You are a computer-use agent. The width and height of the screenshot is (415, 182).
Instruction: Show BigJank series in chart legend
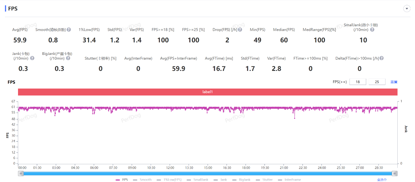coord(241,180)
